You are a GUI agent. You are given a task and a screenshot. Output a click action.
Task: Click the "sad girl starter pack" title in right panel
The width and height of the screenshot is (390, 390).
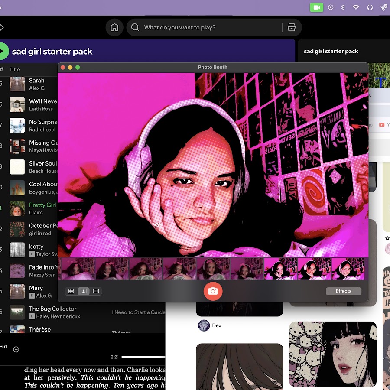(x=331, y=51)
